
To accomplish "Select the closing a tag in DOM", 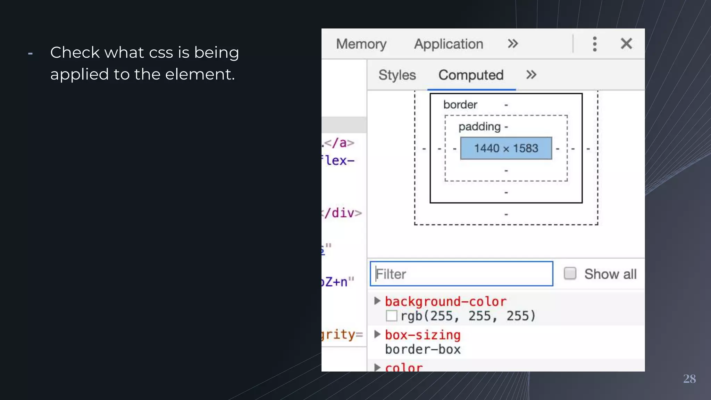I will pos(339,143).
